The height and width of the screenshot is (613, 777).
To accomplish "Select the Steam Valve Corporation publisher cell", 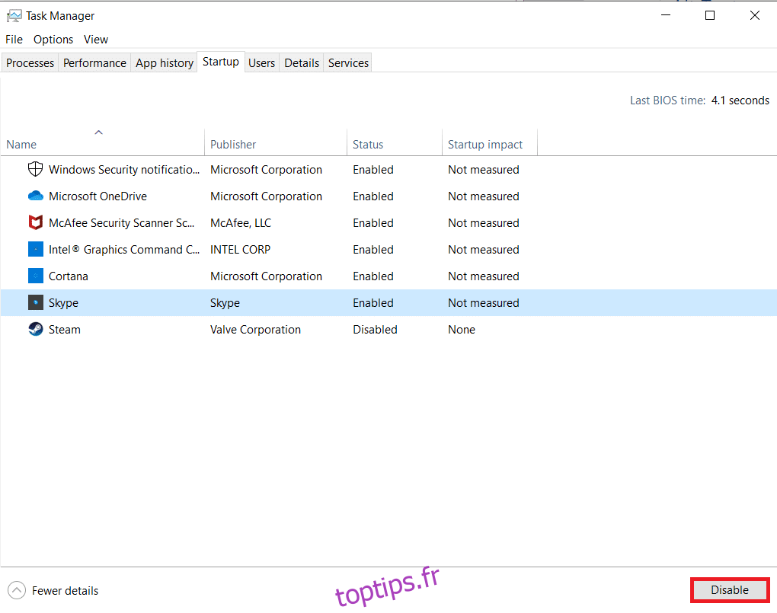I will click(255, 329).
